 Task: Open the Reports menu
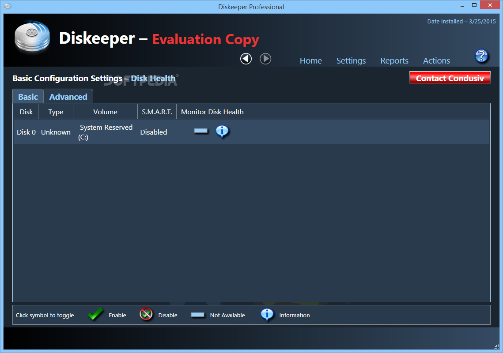point(394,60)
